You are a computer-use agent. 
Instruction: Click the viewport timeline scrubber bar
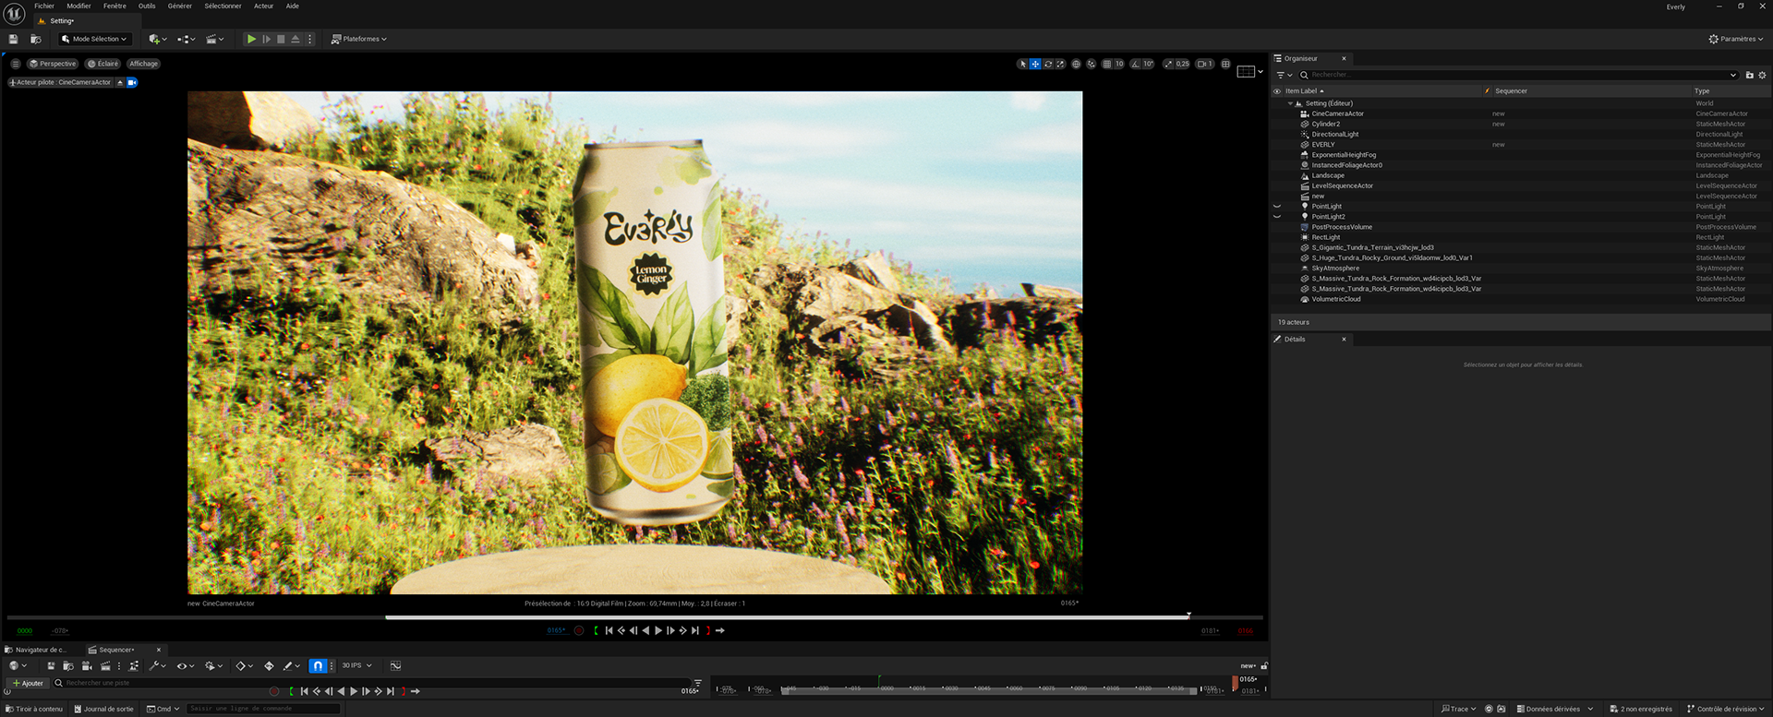(634, 616)
